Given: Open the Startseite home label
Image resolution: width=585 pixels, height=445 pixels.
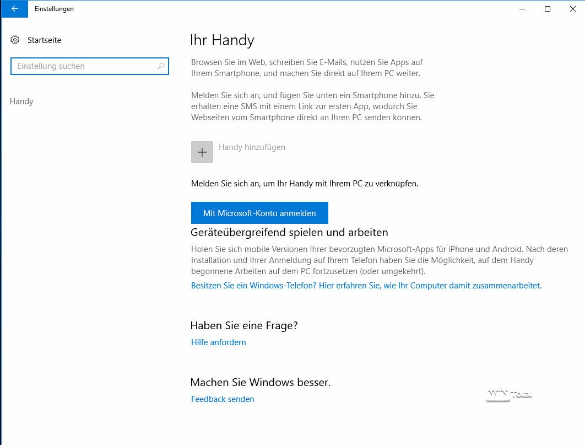Looking at the screenshot, I should [44, 40].
